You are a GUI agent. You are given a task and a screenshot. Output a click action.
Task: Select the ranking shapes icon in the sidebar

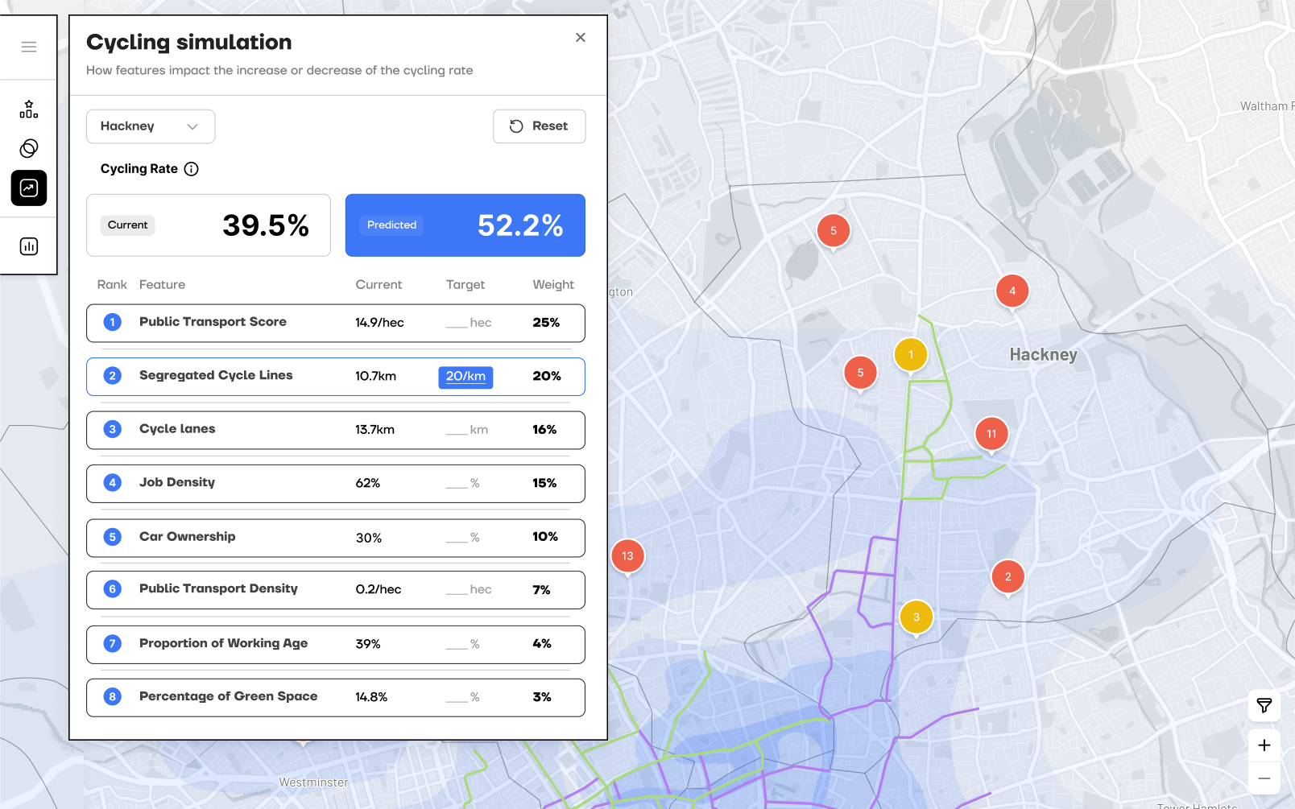(x=29, y=109)
